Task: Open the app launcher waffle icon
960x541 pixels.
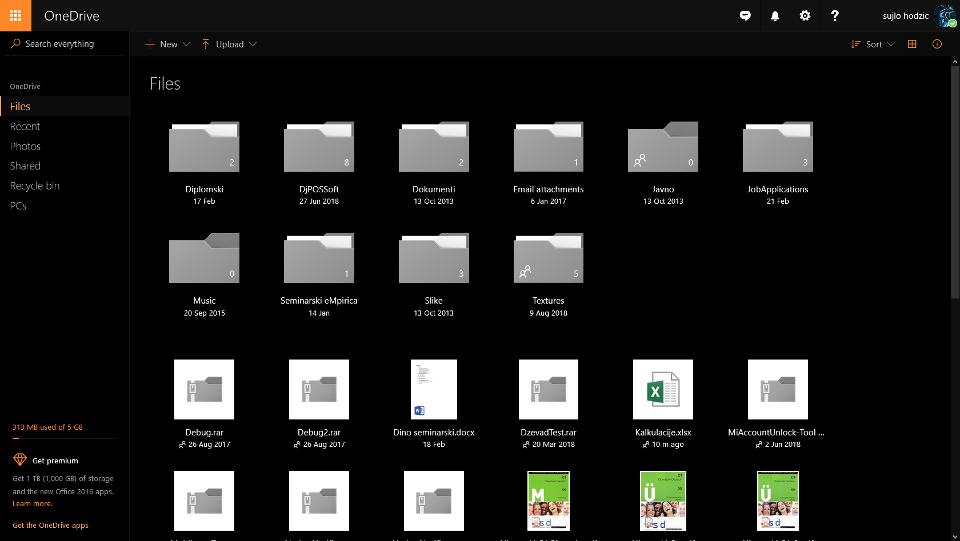Action: pos(15,15)
